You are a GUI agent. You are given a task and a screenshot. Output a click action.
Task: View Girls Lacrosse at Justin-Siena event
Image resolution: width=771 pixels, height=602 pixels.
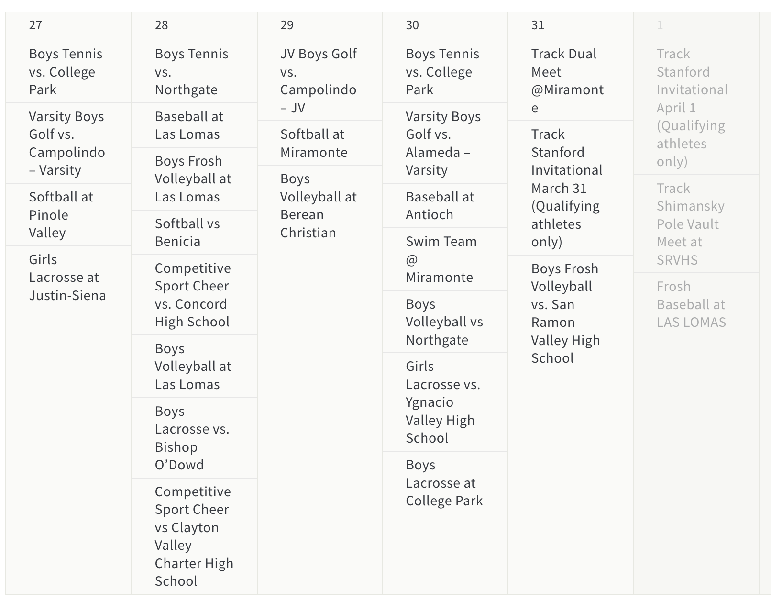67,278
